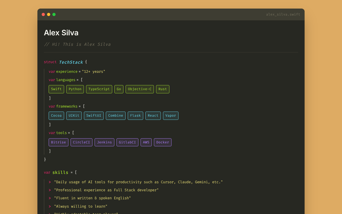Choose the Combine framework tag
Image resolution: width=342 pixels, height=214 pixels.
(x=116, y=116)
